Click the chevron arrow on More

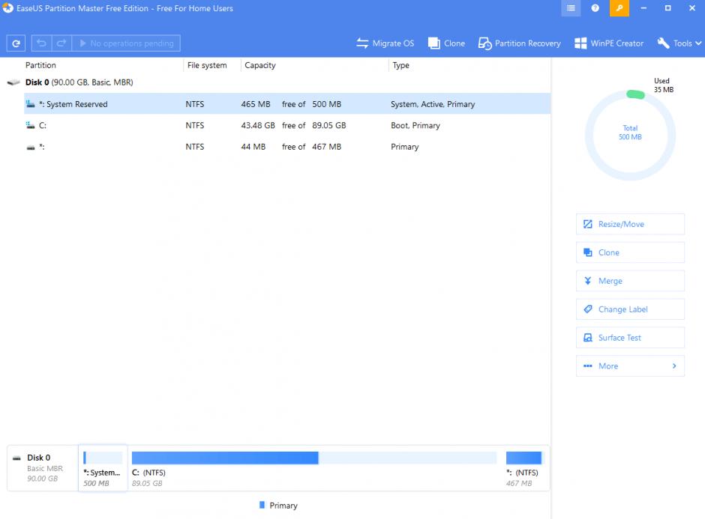point(674,366)
